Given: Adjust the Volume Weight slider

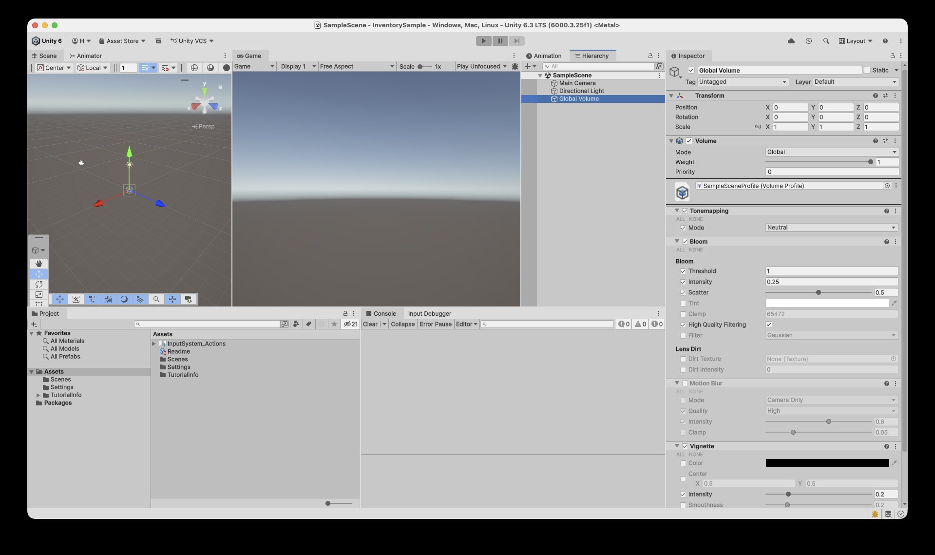Looking at the screenshot, I should [x=819, y=162].
